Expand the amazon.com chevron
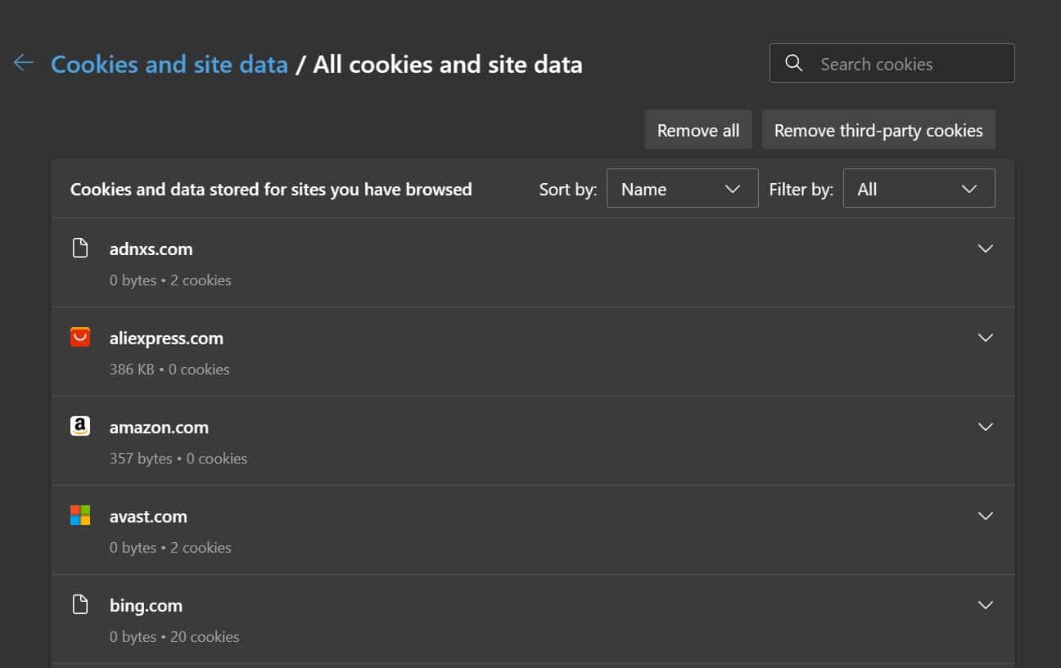Screen dimensions: 1061x668 985,427
